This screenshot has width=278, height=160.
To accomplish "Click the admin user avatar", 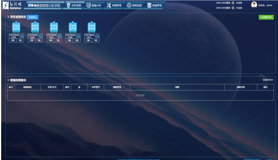I will pyautogui.click(x=254, y=5).
